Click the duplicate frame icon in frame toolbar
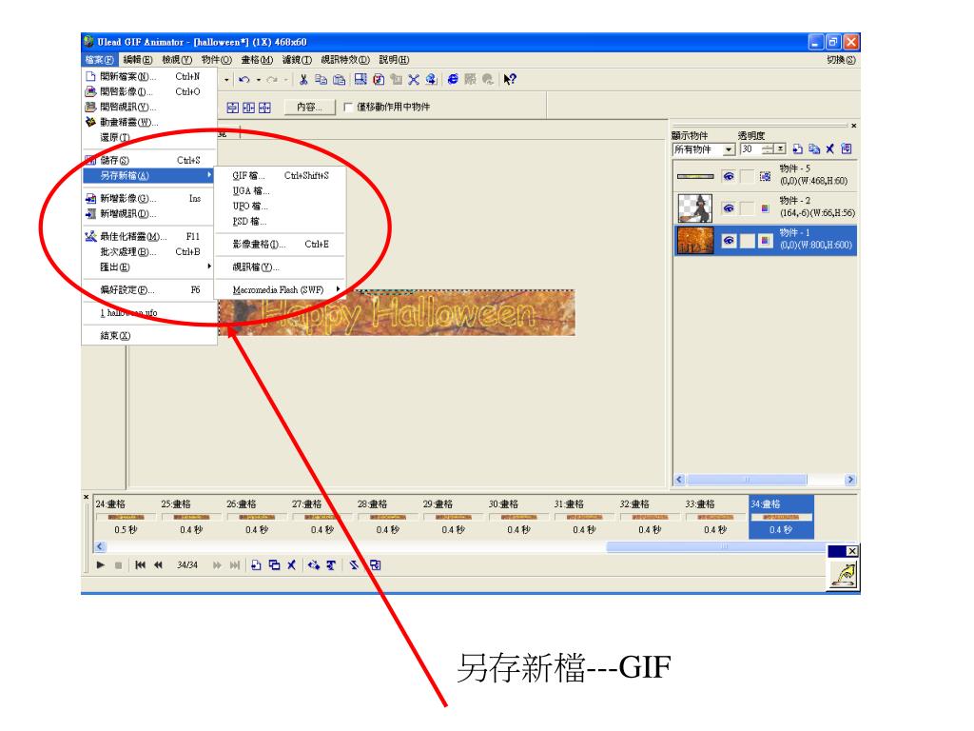Screen dimensions: 974x731 tap(274, 565)
